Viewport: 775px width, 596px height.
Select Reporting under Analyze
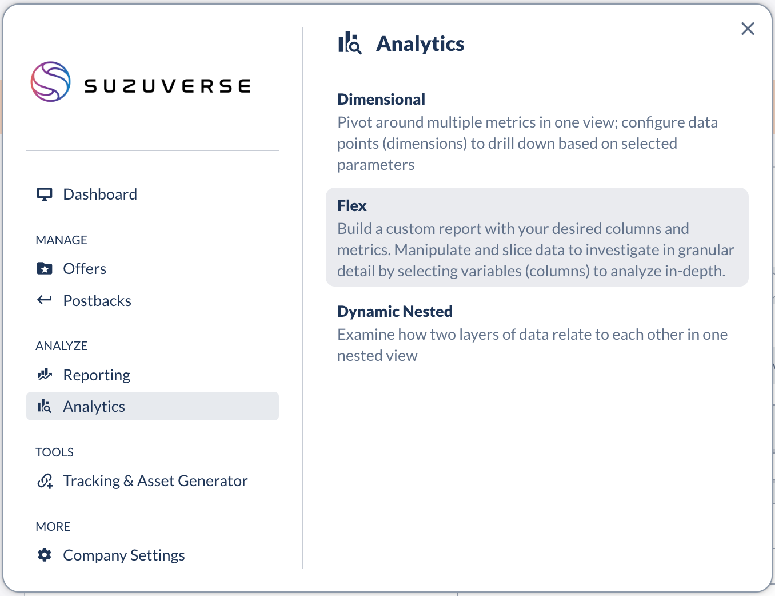97,375
